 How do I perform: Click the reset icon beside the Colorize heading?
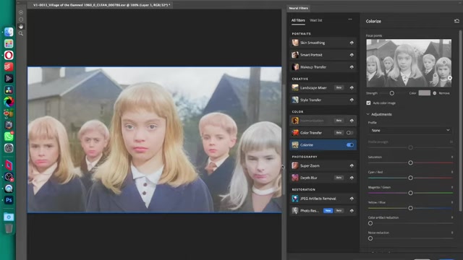(x=456, y=21)
